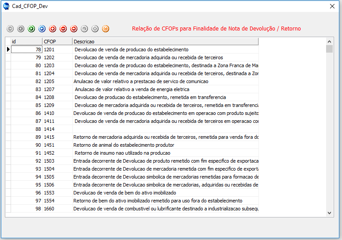Delete record with red minus button
Screen dimensions: 342x240
point(63,29)
